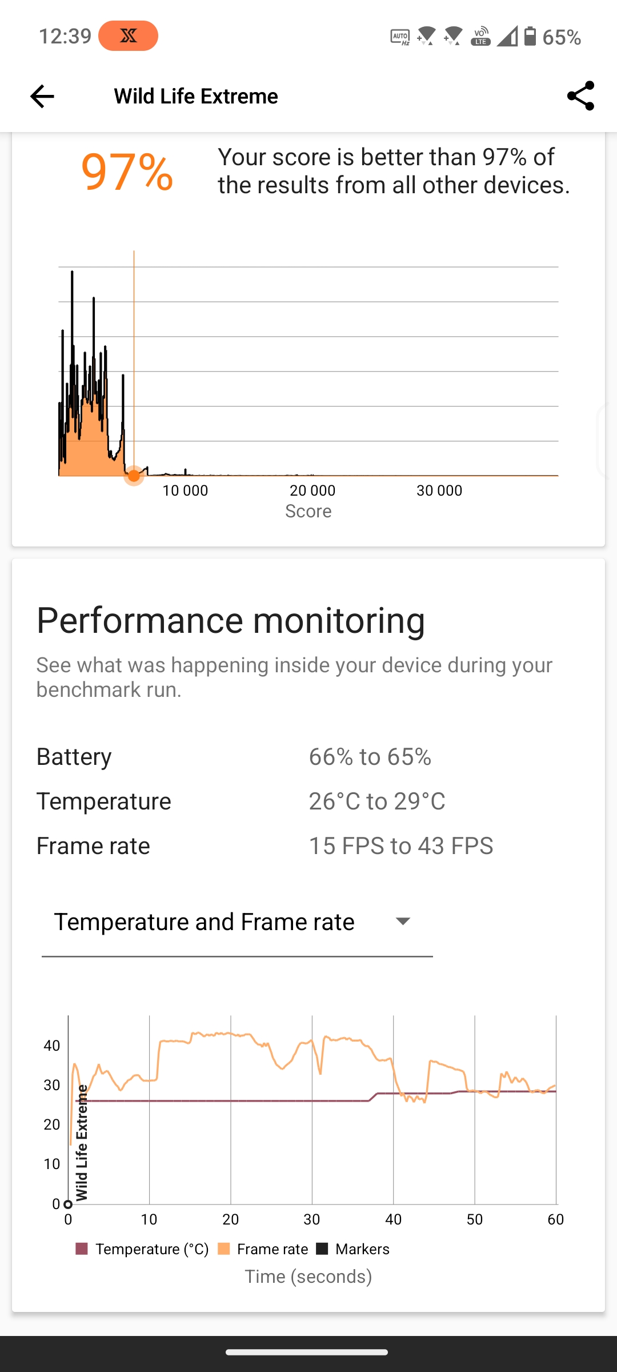
Task: Tap the dropdown arrow beside chart selector
Action: 403,921
